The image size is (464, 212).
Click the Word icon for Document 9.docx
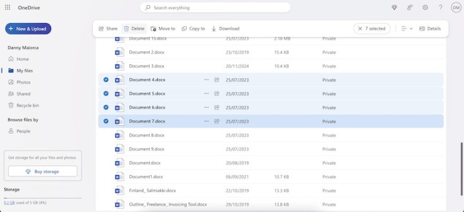point(119,149)
